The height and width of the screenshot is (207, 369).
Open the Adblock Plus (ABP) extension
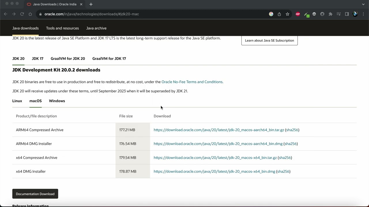tap(298, 14)
